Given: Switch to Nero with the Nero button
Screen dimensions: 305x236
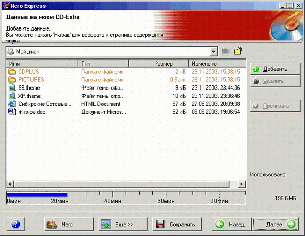Looking at the screenshot, I should (69, 224).
